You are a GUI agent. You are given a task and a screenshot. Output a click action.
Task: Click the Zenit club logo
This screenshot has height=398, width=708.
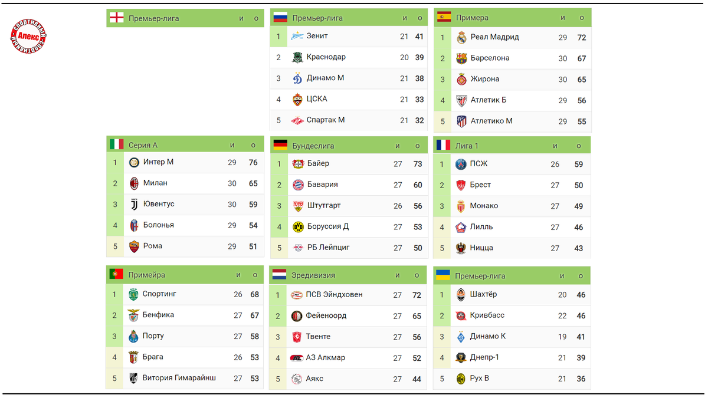tap(297, 37)
